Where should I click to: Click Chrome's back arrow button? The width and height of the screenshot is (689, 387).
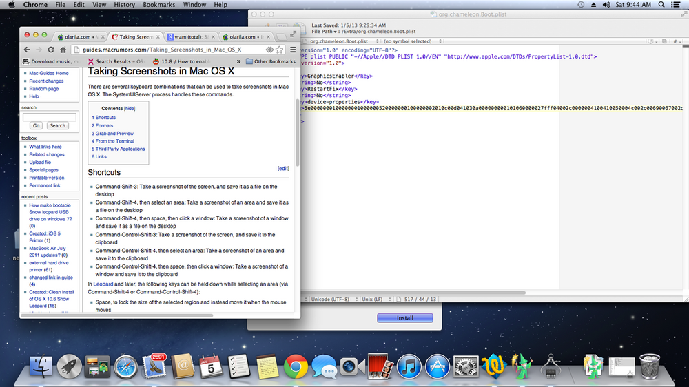[27, 50]
